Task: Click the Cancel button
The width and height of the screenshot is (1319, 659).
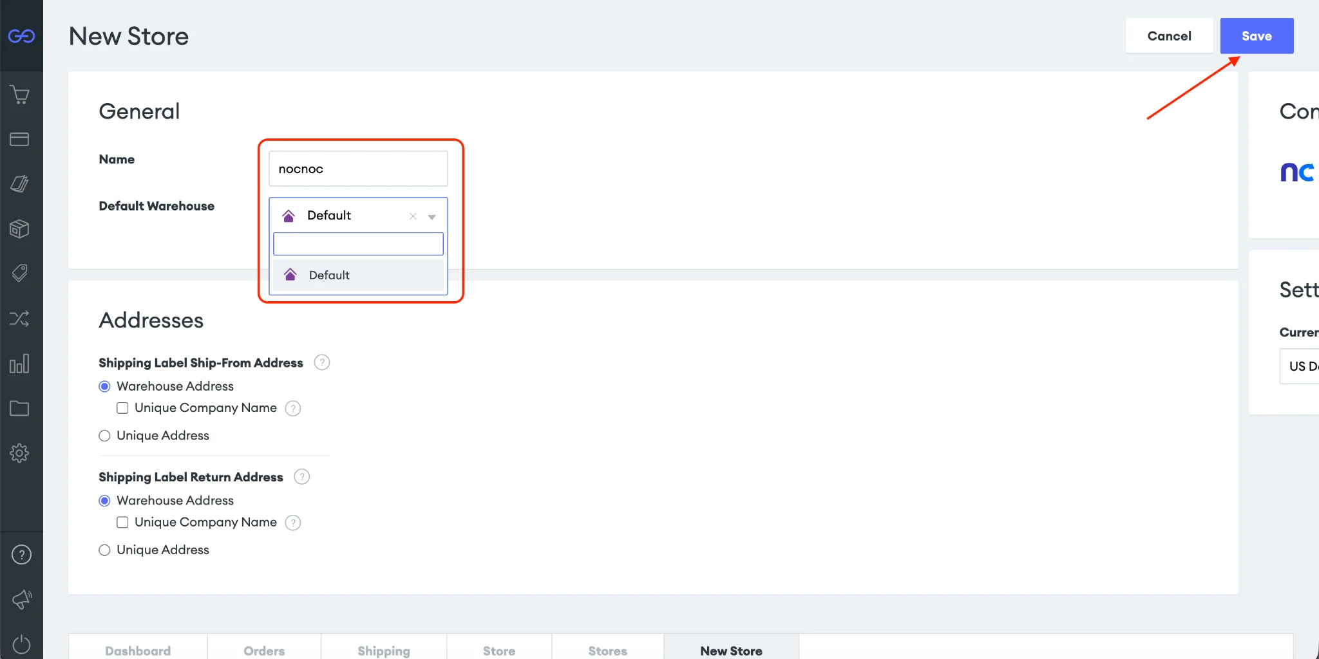Action: pos(1169,36)
